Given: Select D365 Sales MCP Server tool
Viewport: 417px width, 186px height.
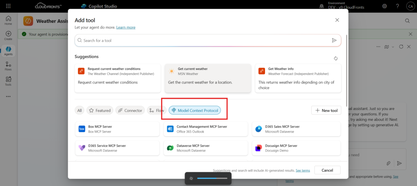Looking at the screenshot, I should click(296, 129).
